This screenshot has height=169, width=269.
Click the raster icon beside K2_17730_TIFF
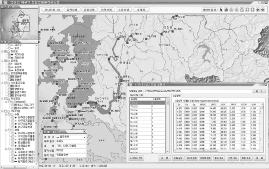point(15,105)
